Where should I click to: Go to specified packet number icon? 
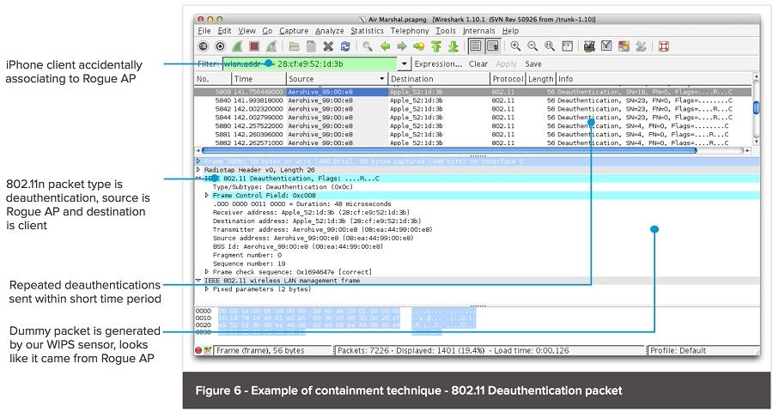coord(418,46)
